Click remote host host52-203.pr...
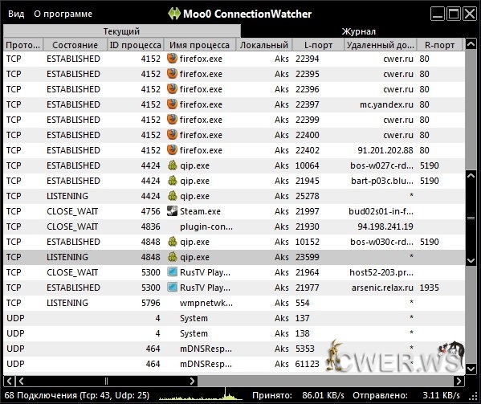This screenshot has height=404, width=481. click(381, 272)
